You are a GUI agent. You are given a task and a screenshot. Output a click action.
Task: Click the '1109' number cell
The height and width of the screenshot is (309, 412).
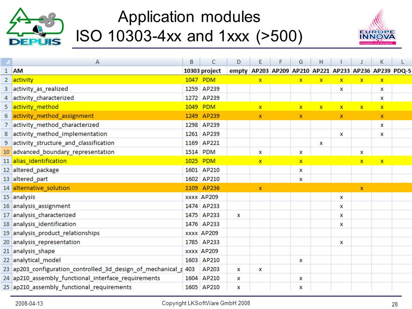coord(191,188)
